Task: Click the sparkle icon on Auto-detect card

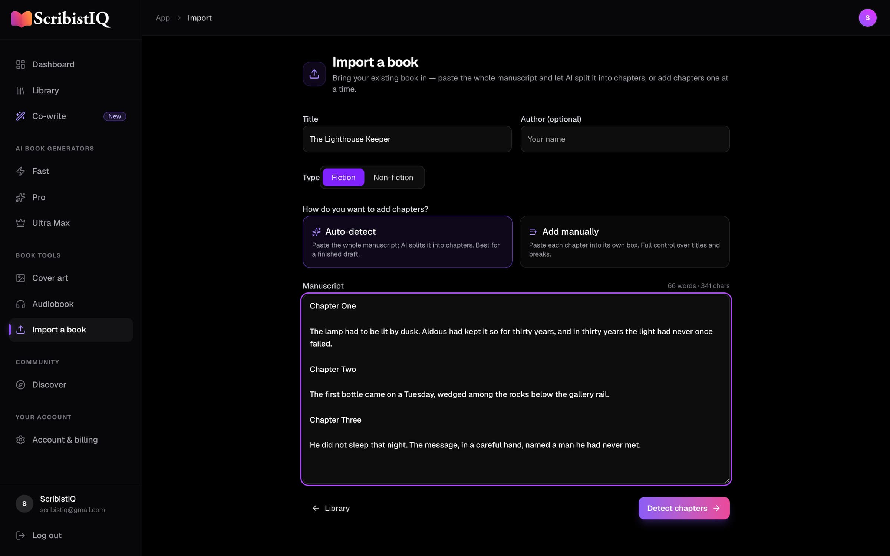Action: pos(316,232)
